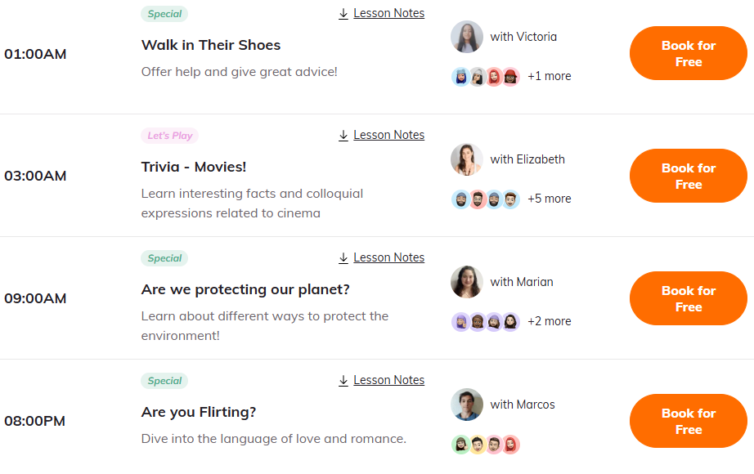Click the first purple attendee avatar in Marian's group
Image resolution: width=754 pixels, height=474 pixels.
(460, 321)
